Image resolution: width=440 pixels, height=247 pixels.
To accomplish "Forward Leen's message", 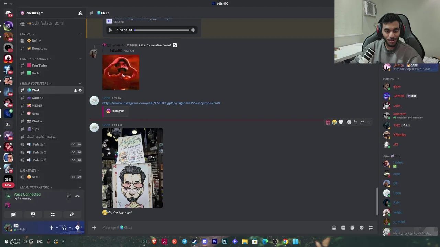I will [362, 122].
